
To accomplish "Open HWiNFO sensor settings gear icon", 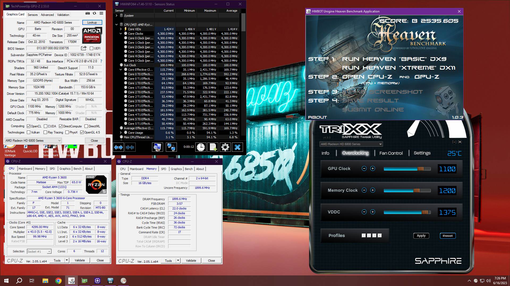I will pyautogui.click(x=225, y=147).
